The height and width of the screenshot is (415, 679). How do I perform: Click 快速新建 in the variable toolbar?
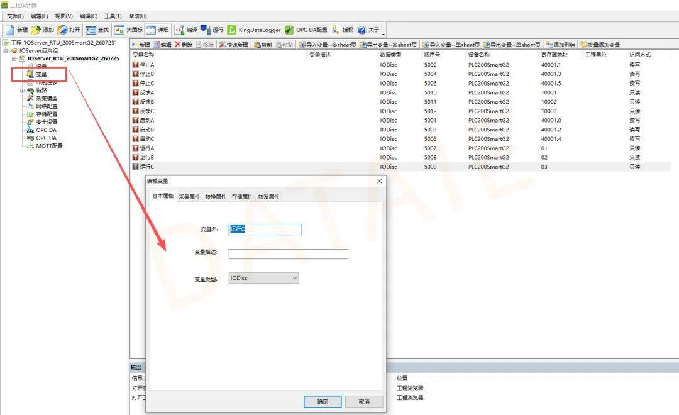(x=234, y=45)
